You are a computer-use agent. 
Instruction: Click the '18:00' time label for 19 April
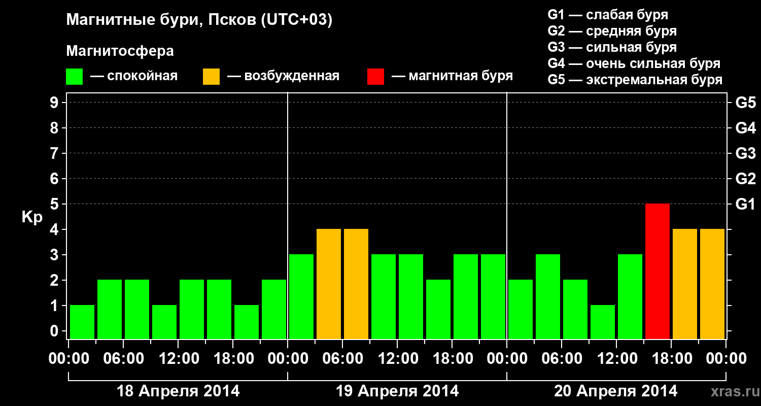point(452,359)
